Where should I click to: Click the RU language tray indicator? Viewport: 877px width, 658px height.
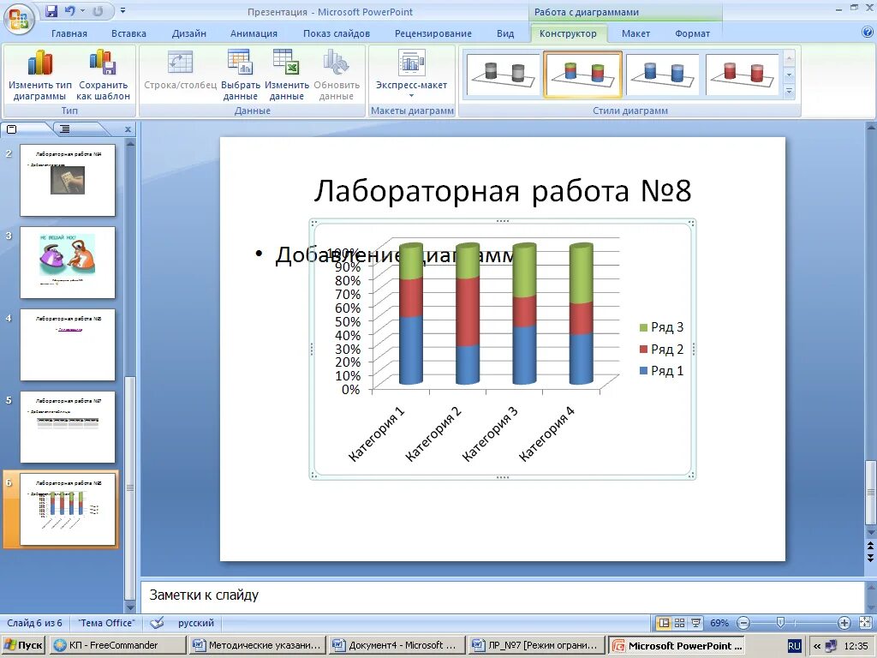pyautogui.click(x=794, y=646)
